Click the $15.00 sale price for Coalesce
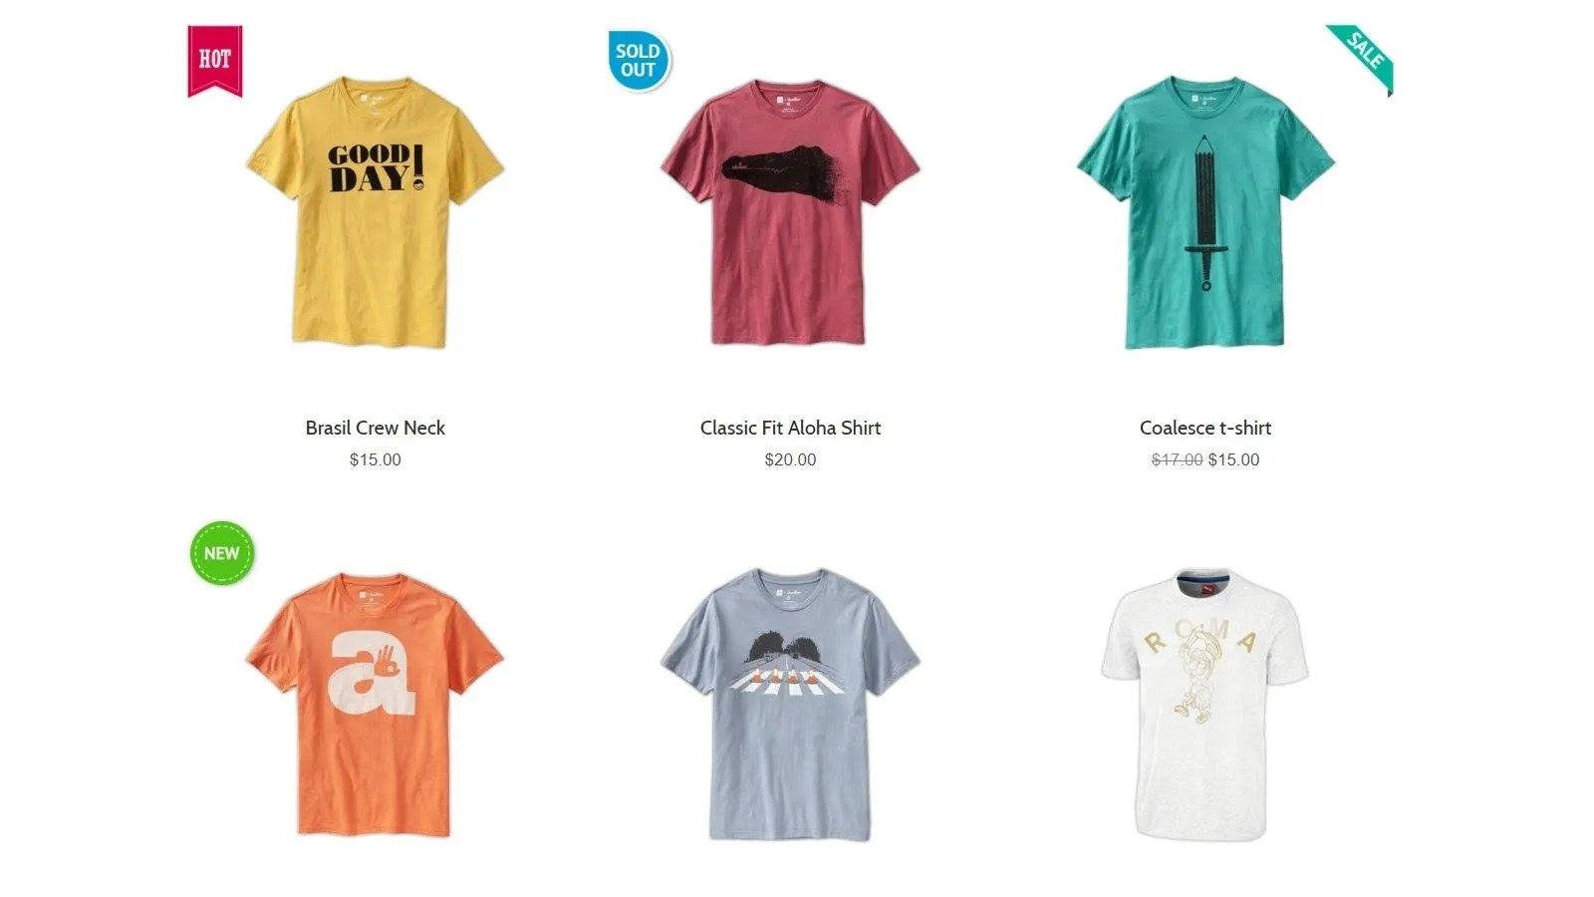 (x=1233, y=459)
